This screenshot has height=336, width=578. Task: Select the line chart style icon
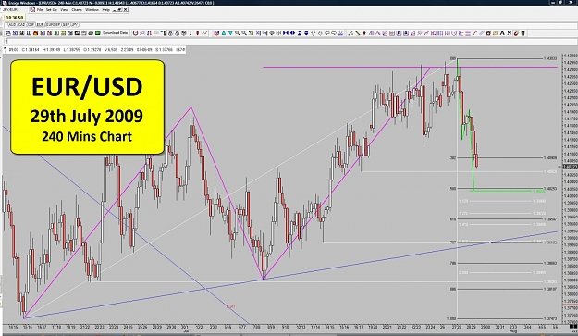204,33
